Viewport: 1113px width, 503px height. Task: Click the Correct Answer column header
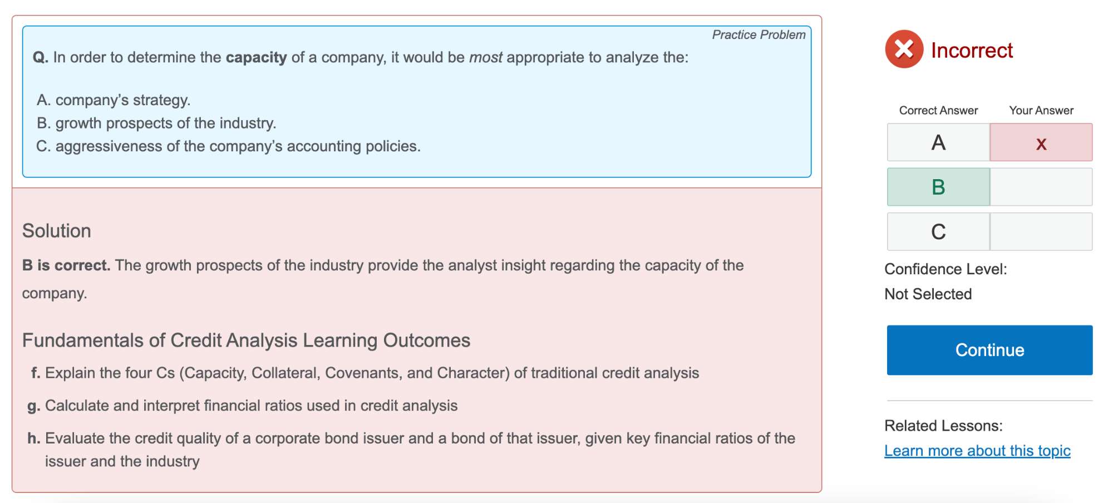(x=938, y=110)
